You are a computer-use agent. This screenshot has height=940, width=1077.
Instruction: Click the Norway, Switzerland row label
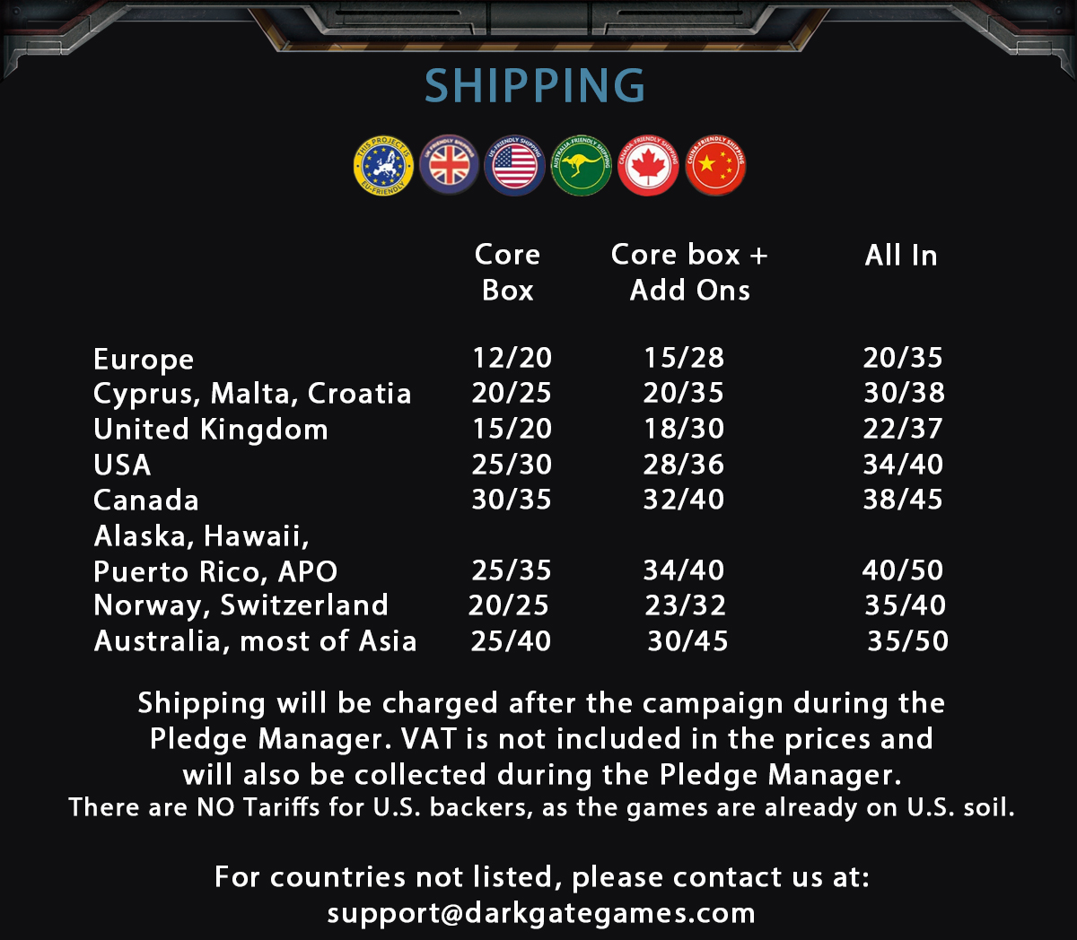click(x=241, y=605)
